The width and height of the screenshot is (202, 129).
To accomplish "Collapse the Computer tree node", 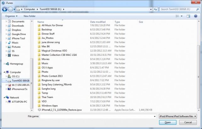I will (4, 72).
